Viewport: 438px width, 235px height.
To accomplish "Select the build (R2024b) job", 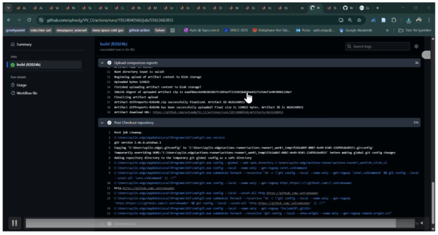I will point(28,65).
